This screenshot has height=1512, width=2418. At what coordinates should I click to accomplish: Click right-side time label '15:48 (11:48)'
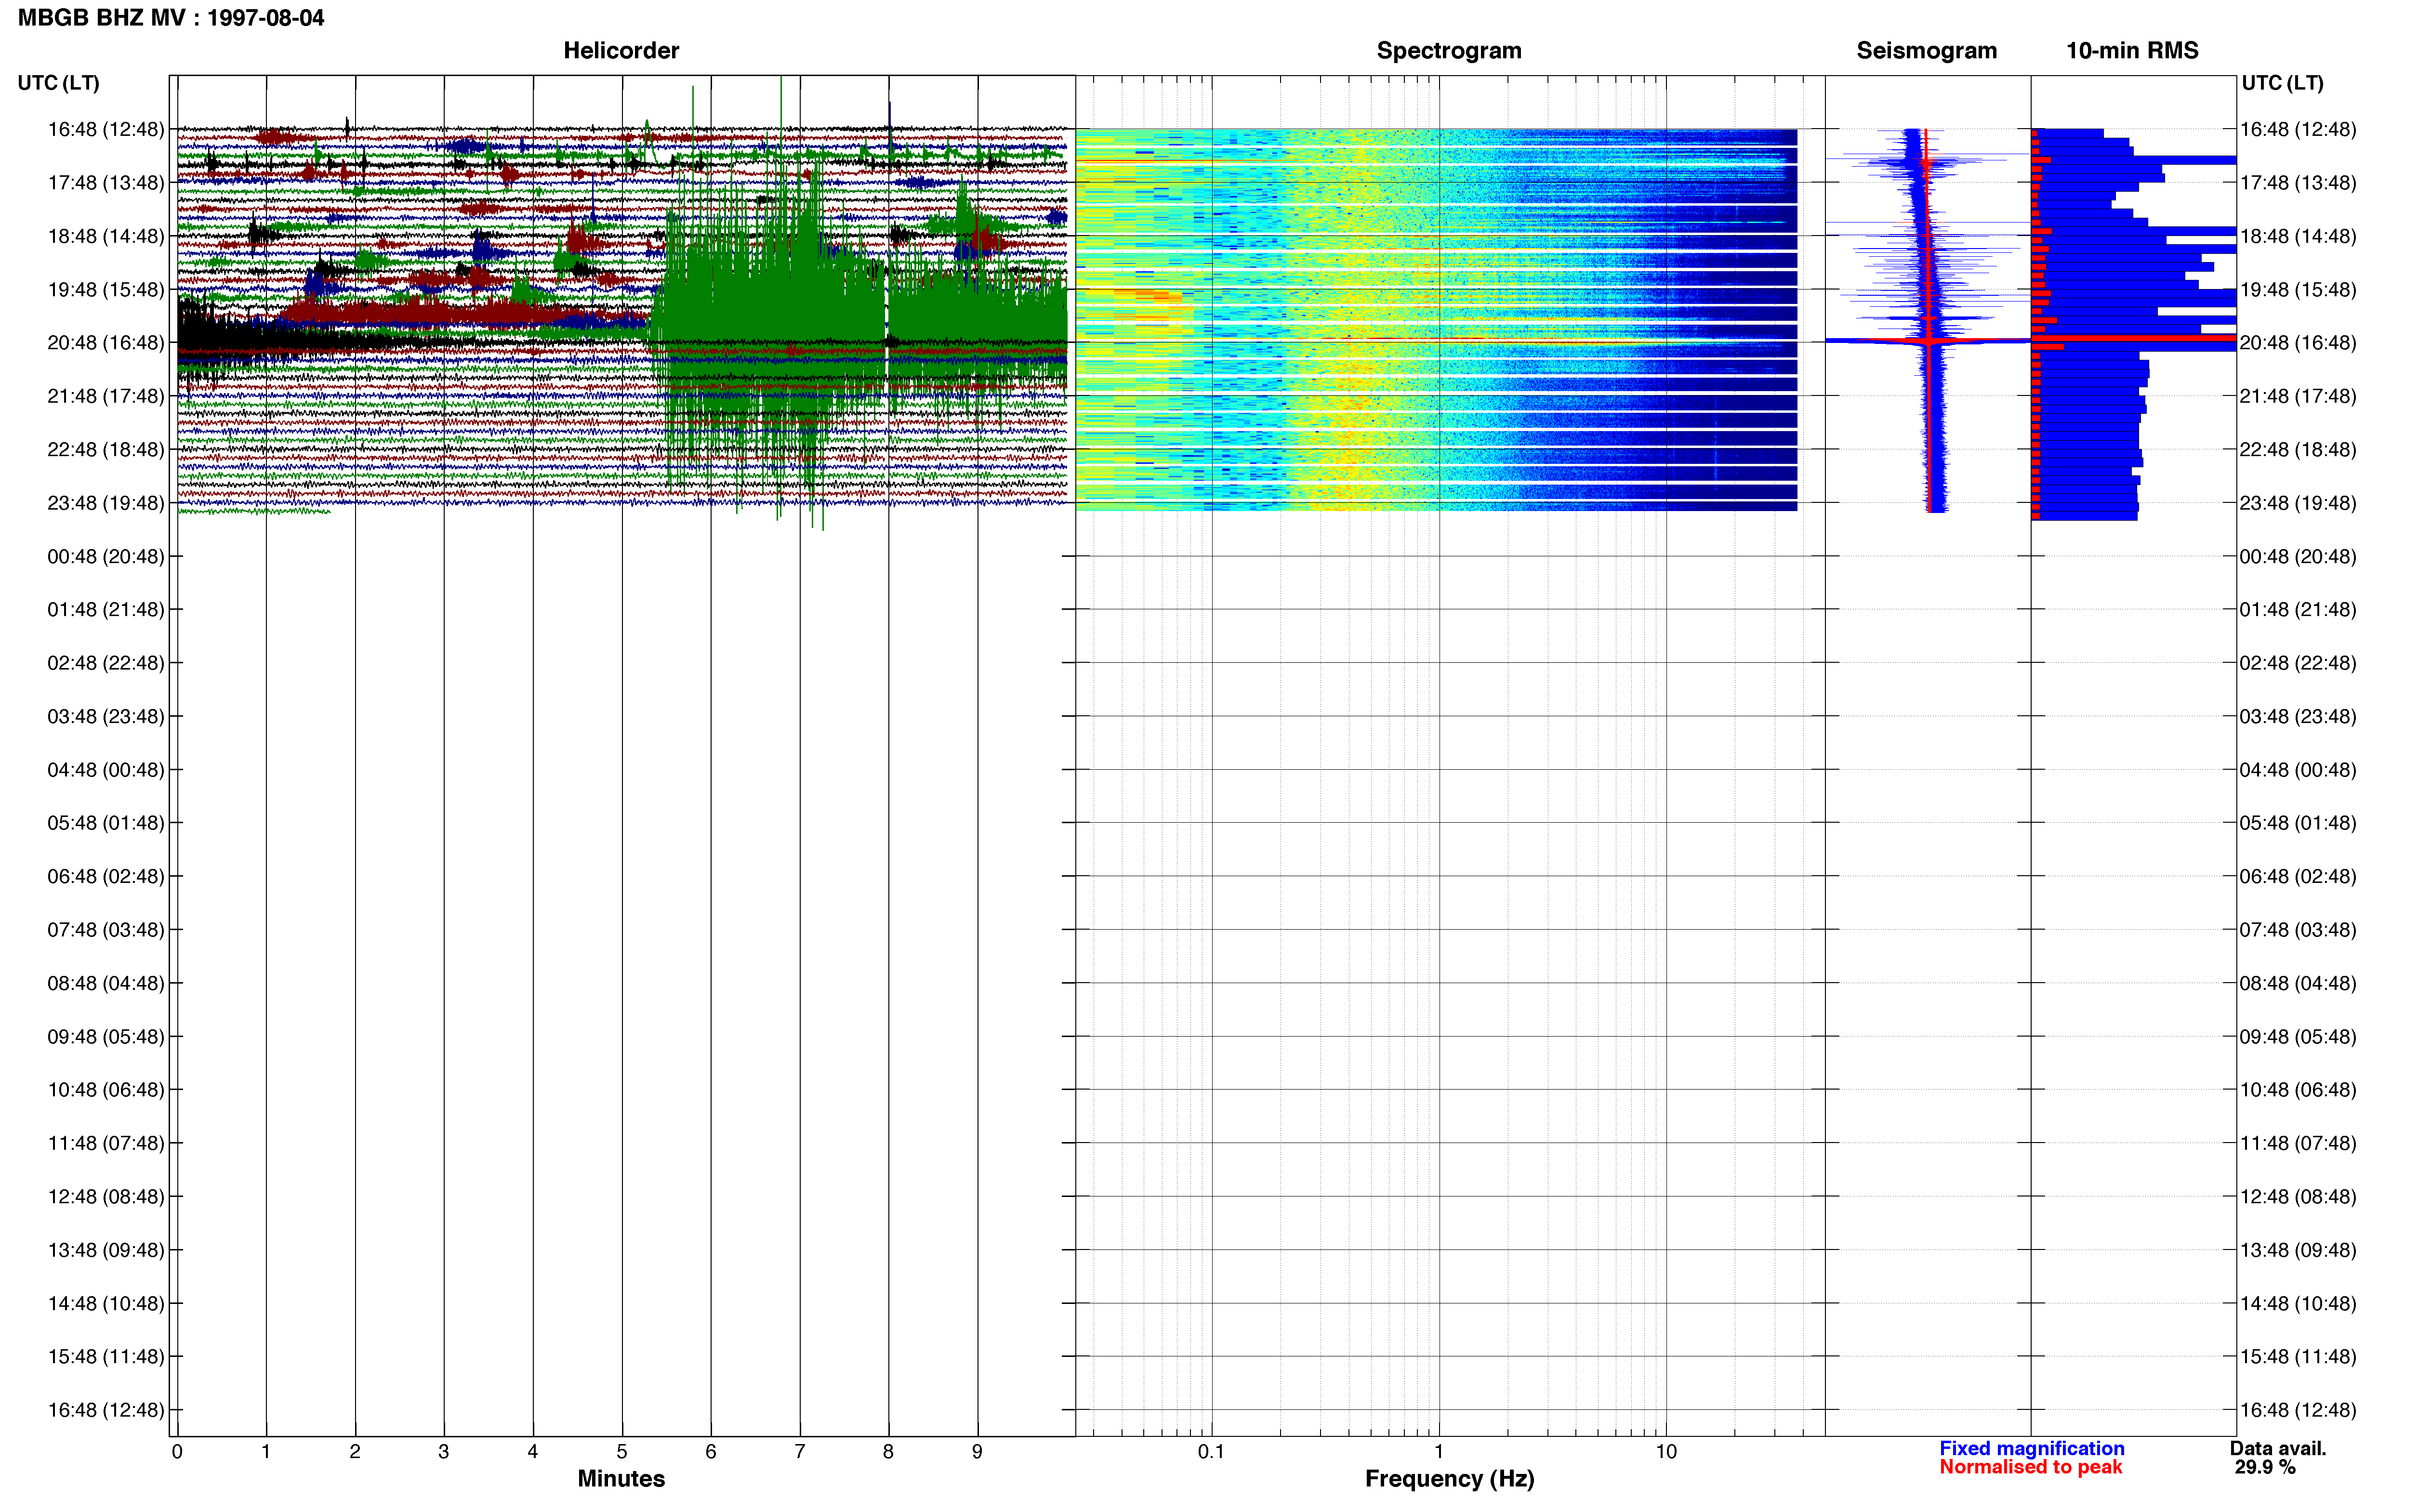[x=2298, y=1357]
